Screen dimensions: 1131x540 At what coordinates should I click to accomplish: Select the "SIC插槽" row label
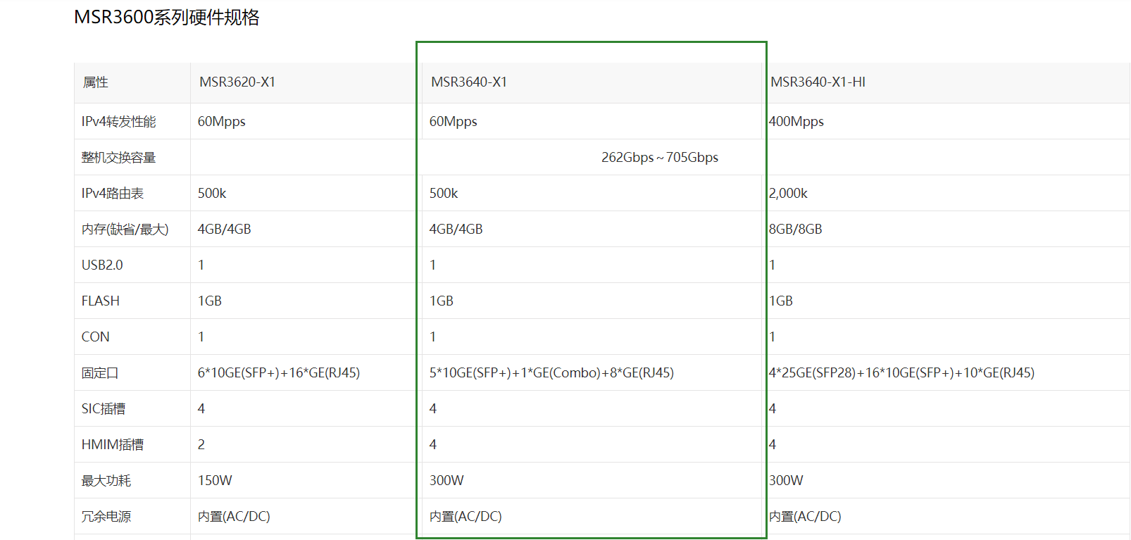104,409
